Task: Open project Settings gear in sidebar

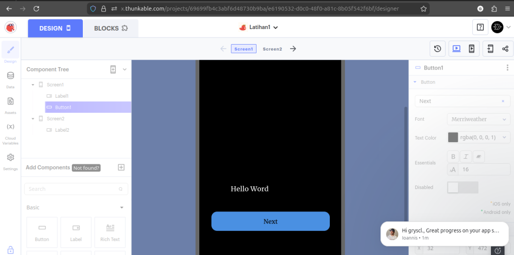Action: [x=10, y=161]
